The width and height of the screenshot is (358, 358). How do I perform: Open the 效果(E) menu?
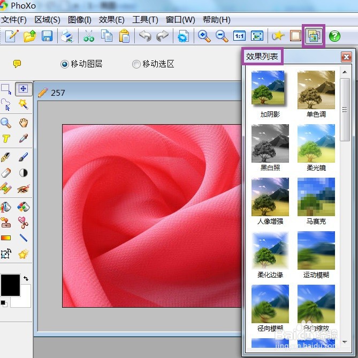click(x=111, y=20)
